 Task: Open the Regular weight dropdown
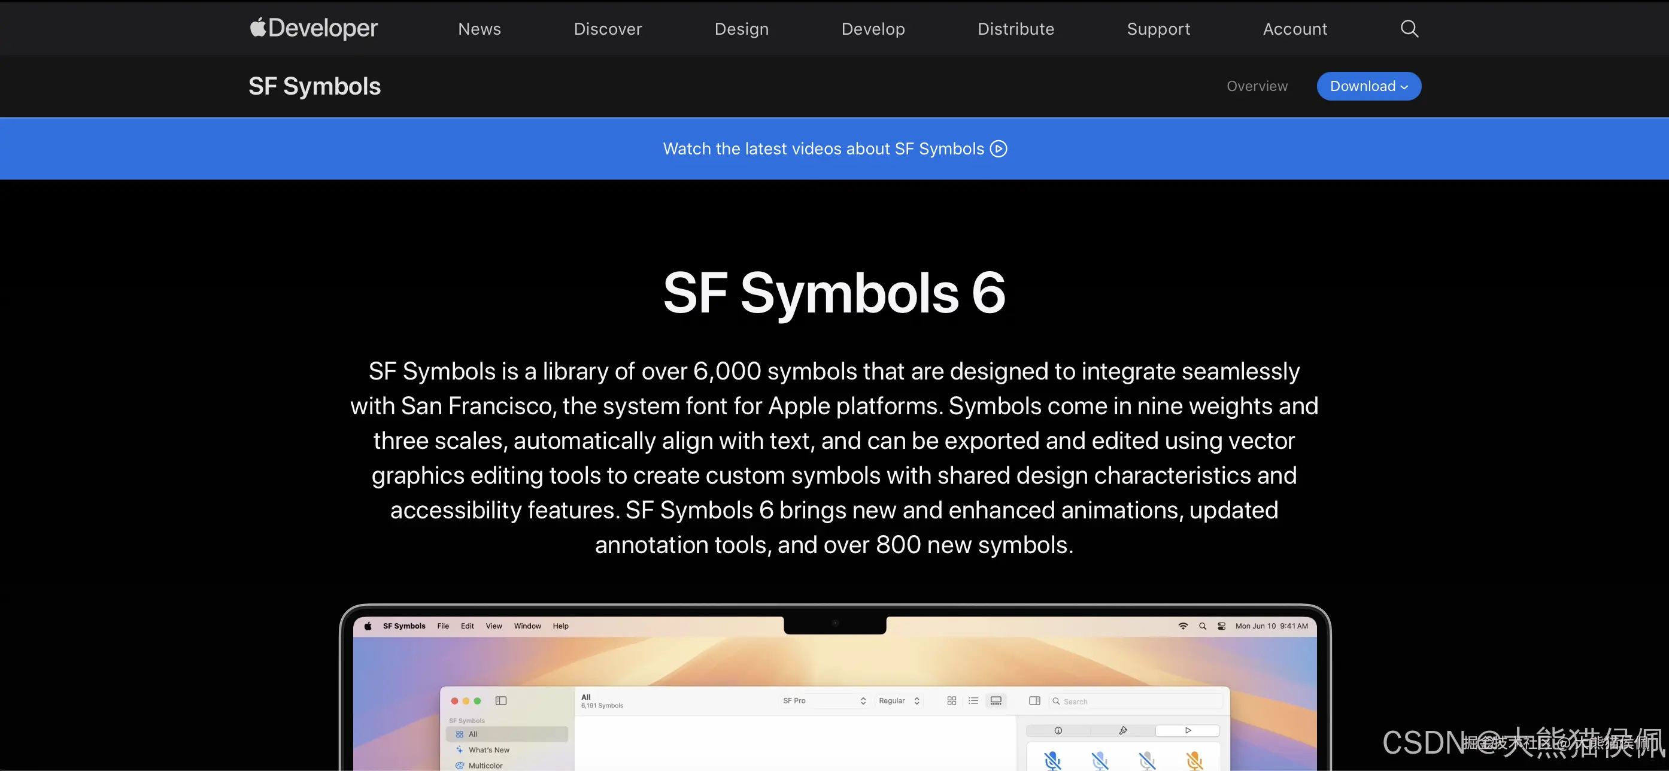point(899,700)
